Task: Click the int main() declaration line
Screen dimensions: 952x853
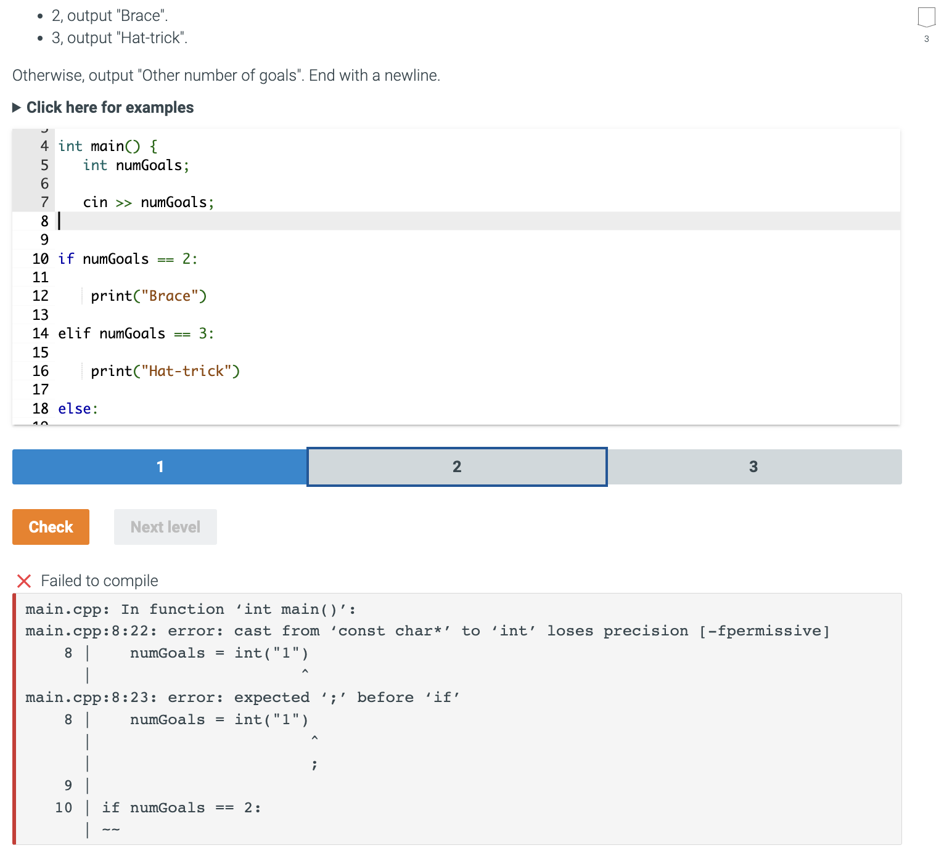Action: pos(107,146)
